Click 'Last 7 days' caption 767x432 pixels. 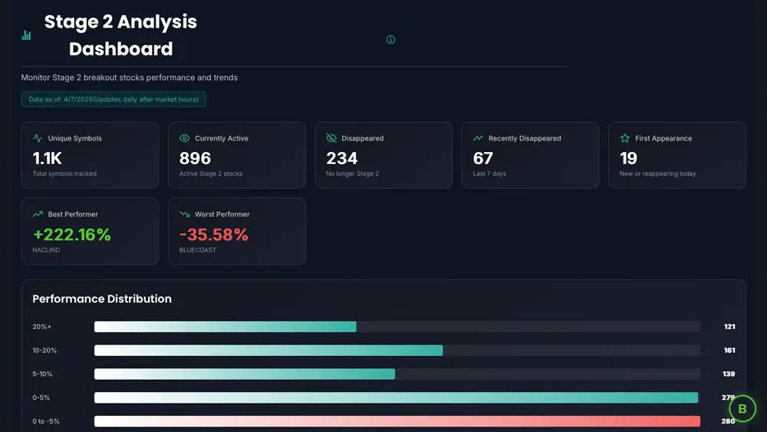(x=489, y=173)
